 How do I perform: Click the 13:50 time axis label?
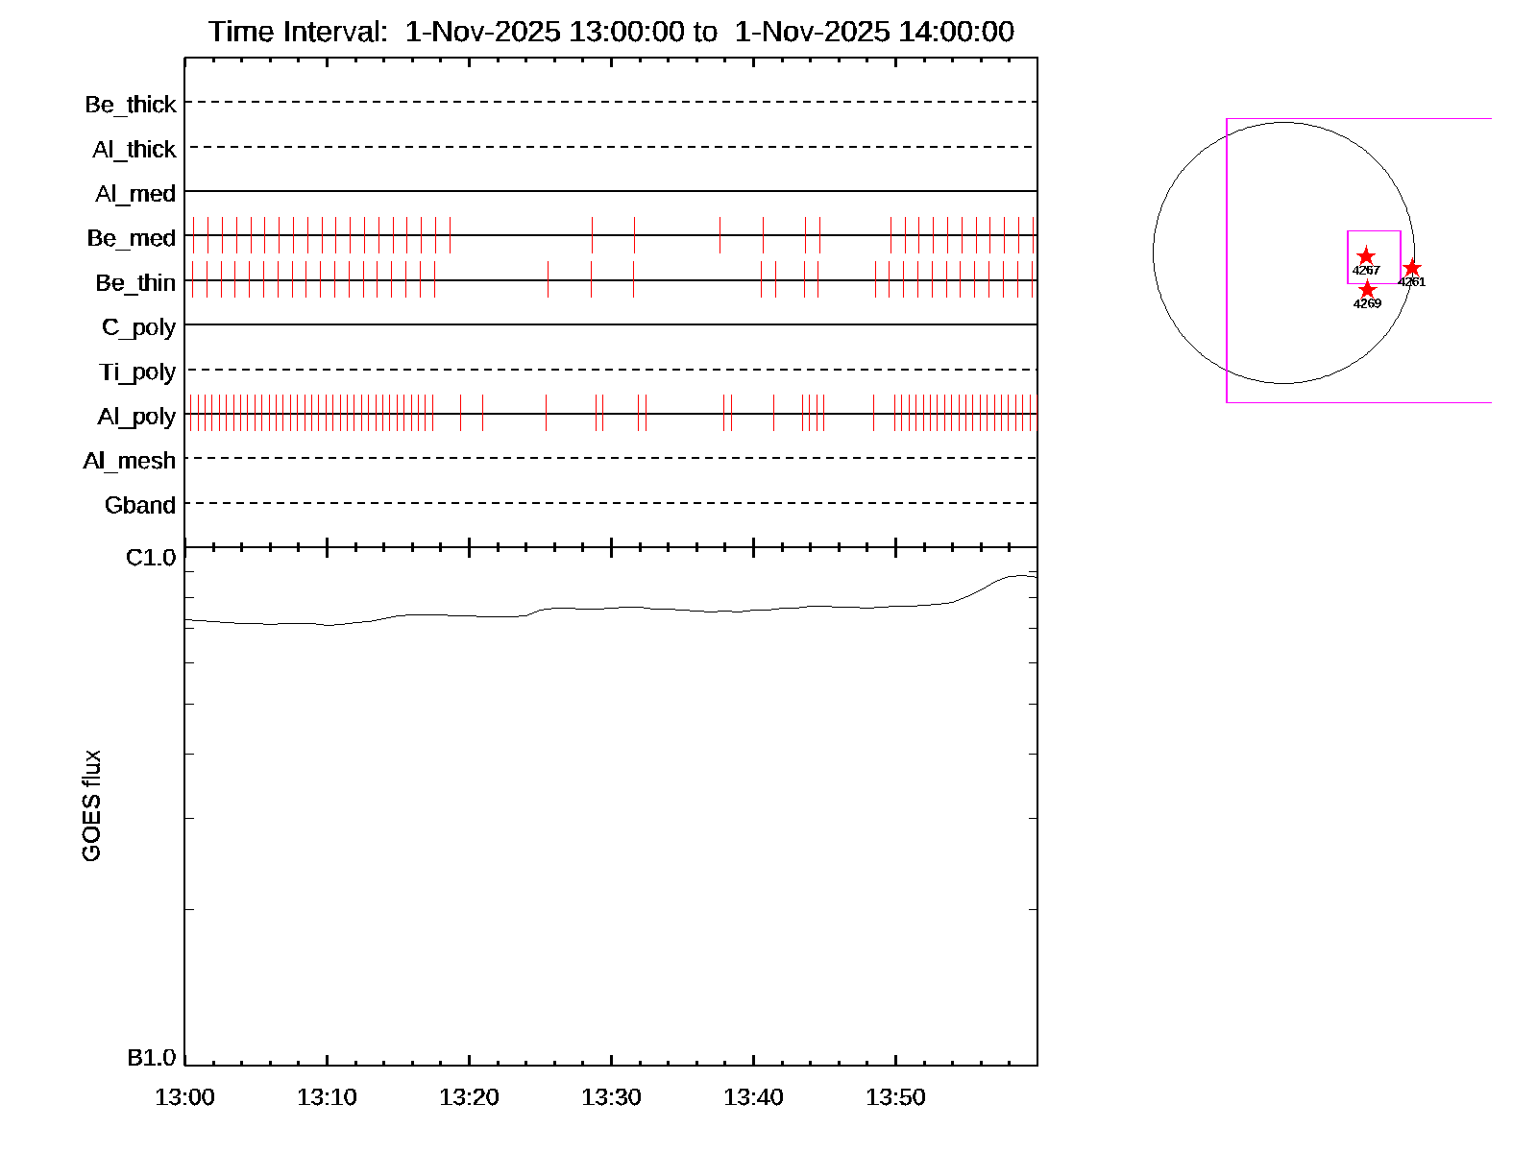pyautogui.click(x=895, y=1097)
